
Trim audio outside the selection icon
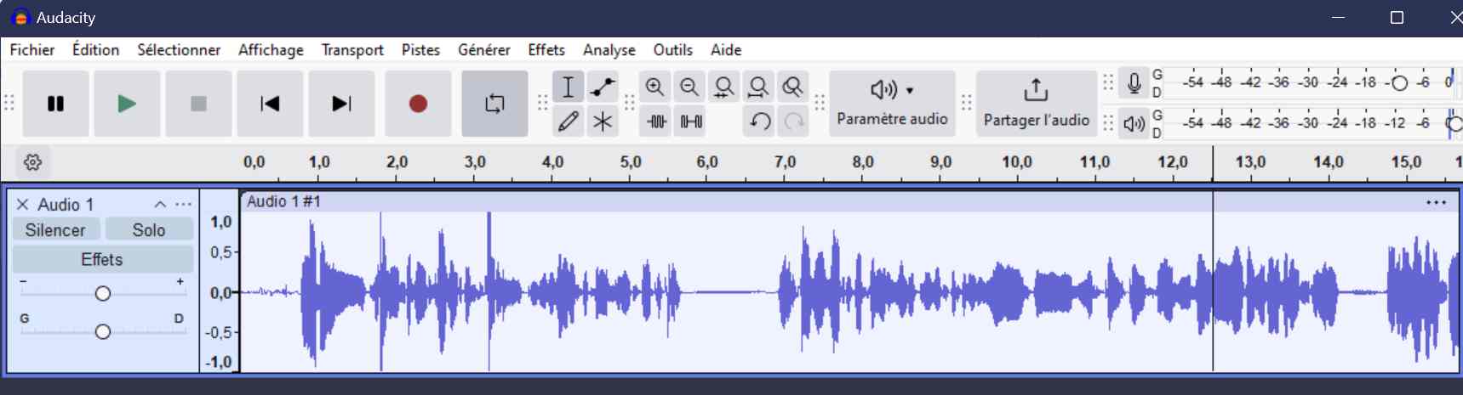656,121
